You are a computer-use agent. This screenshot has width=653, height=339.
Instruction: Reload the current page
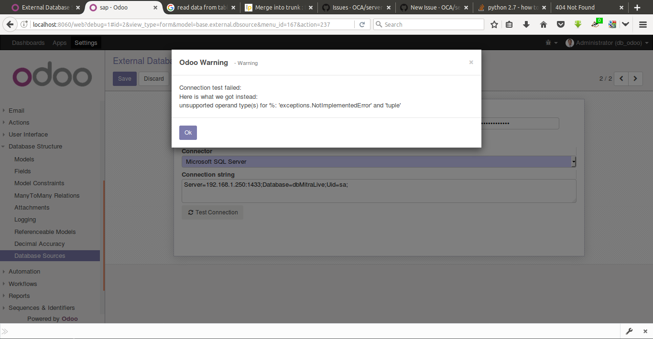(x=362, y=24)
